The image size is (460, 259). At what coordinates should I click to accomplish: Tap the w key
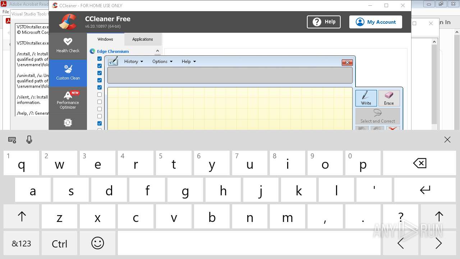click(59, 163)
